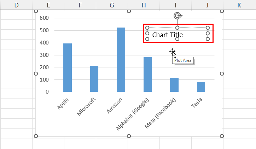Screen dimensions: 256x149
Task: Select the Apple bar in the chart
Action: 68,68
